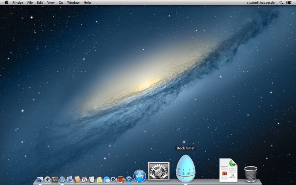Open the Stickies yellow notes icon
This screenshot has height=185, width=296.
tap(99, 179)
